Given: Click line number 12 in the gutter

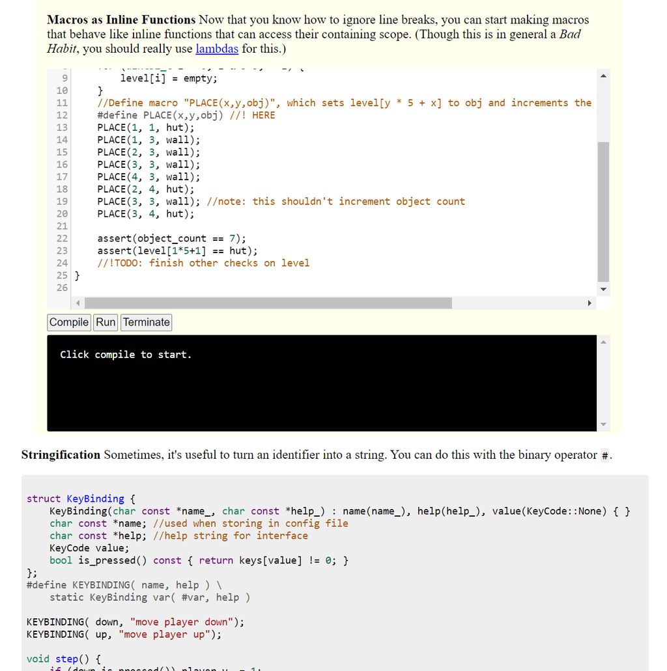Looking at the screenshot, I should click(x=62, y=115).
